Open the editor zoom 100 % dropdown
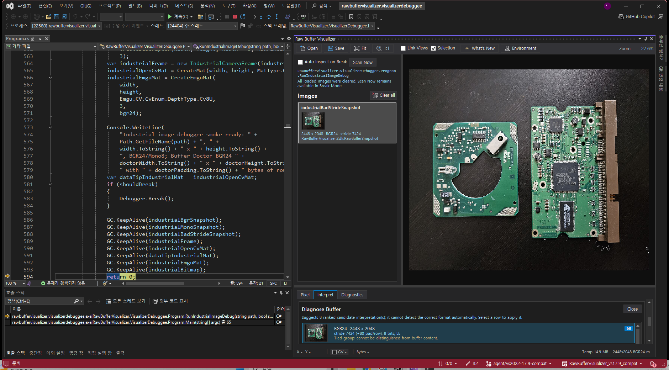The width and height of the screenshot is (669, 370). (15, 284)
